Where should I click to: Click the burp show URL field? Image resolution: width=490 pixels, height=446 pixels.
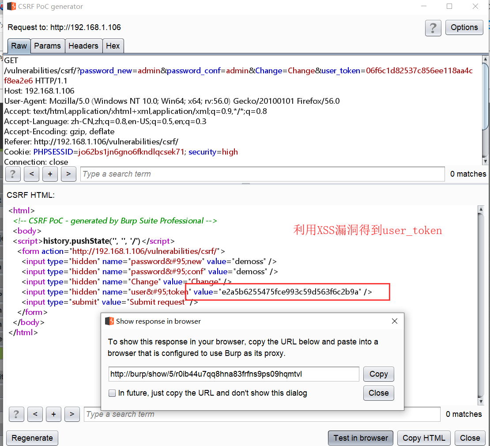(x=234, y=374)
